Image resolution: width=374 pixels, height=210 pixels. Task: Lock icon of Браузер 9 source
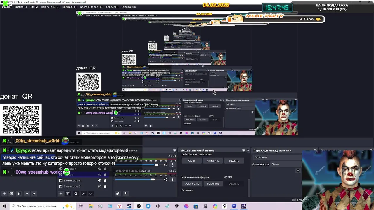105,169
